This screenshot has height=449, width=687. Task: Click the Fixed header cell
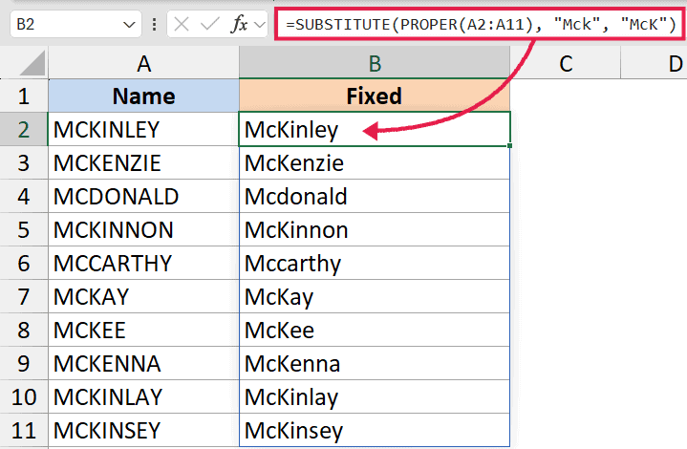pos(375,96)
